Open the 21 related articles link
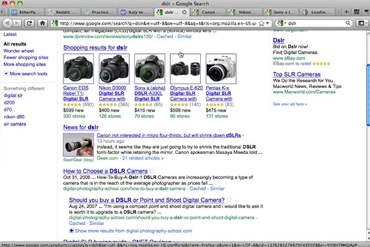Screen dimensions: 370x247 (x=143, y=158)
